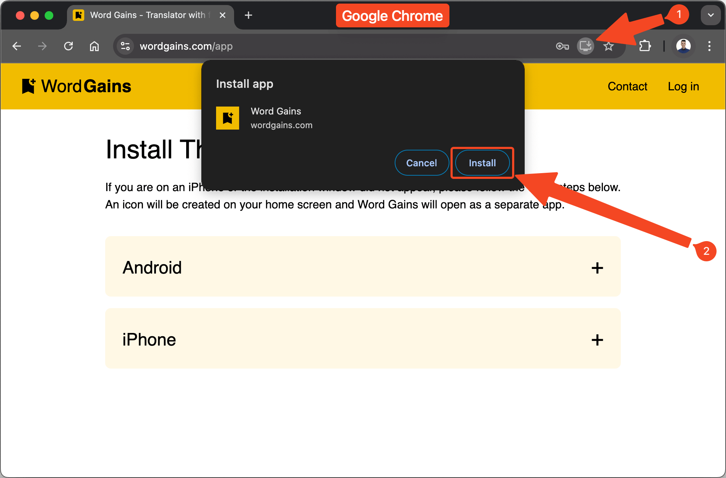
Task: Reload the current page
Action: (x=68, y=46)
